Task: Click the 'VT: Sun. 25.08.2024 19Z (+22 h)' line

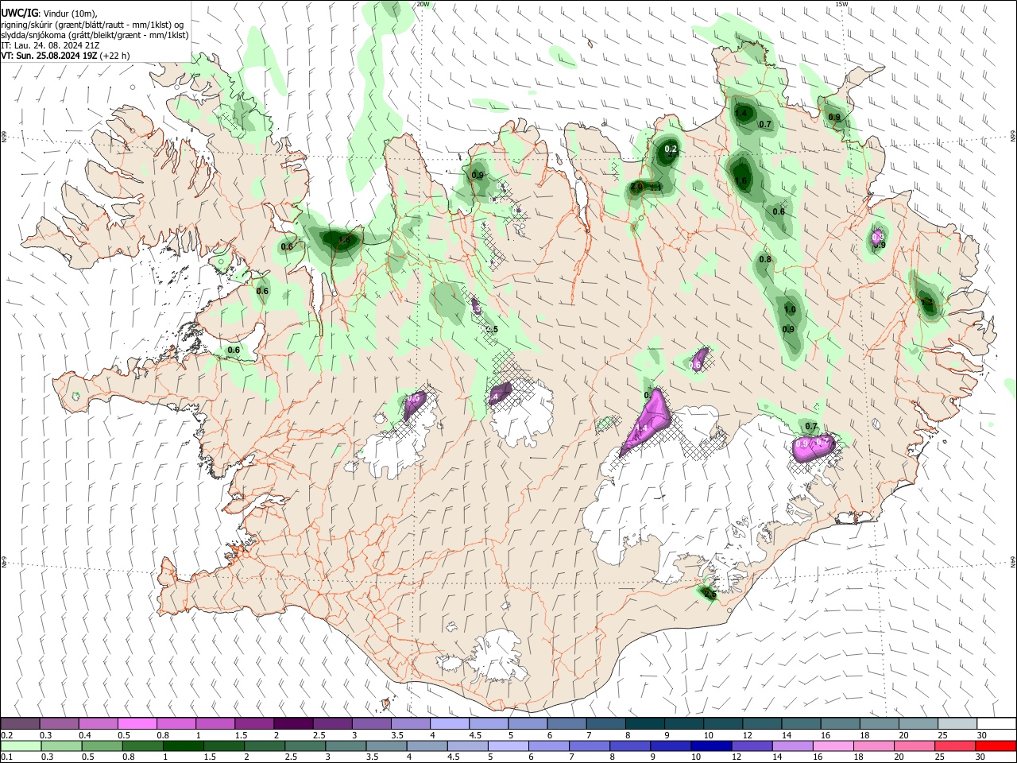Action: (x=65, y=56)
